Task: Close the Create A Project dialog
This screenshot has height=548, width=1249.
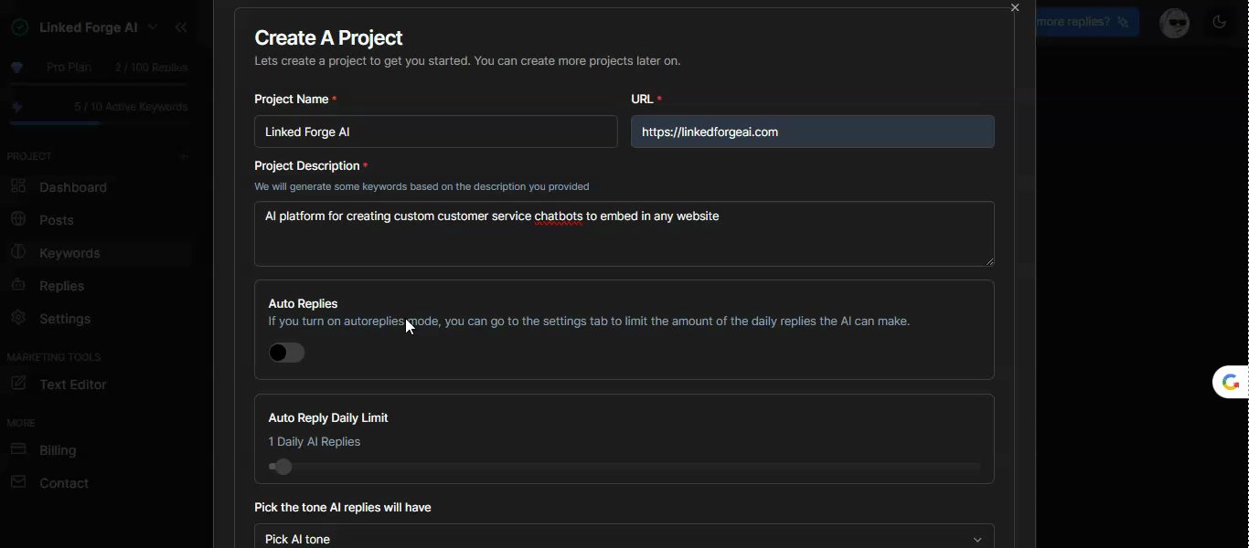Action: coord(1015,8)
